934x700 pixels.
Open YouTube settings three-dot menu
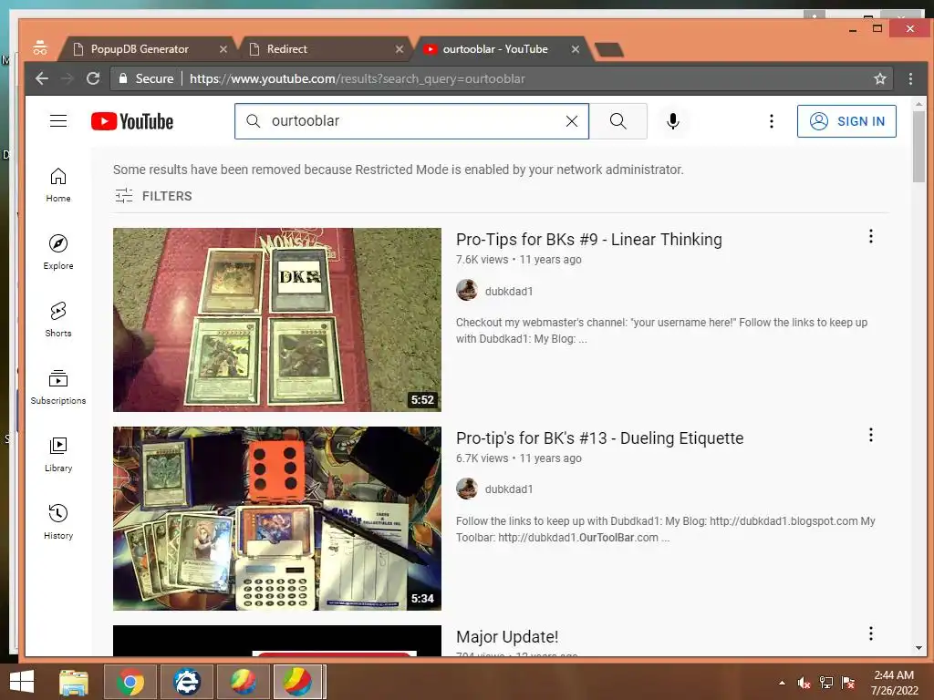click(772, 121)
